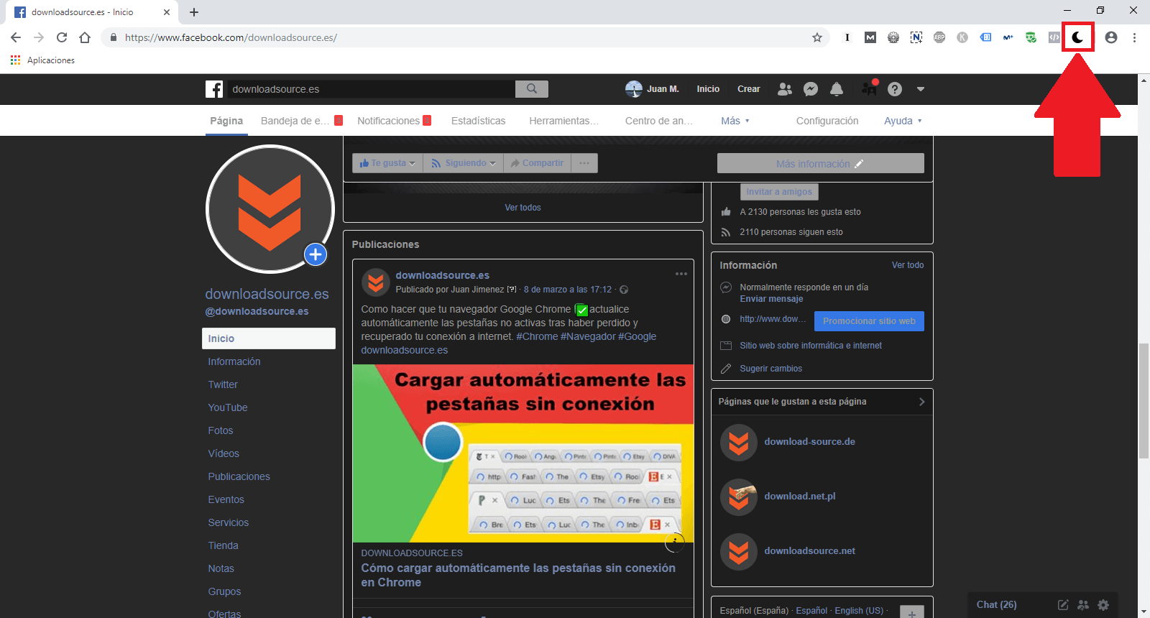Open the Te gusta dropdown button
Image resolution: width=1150 pixels, height=618 pixels.
(387, 163)
